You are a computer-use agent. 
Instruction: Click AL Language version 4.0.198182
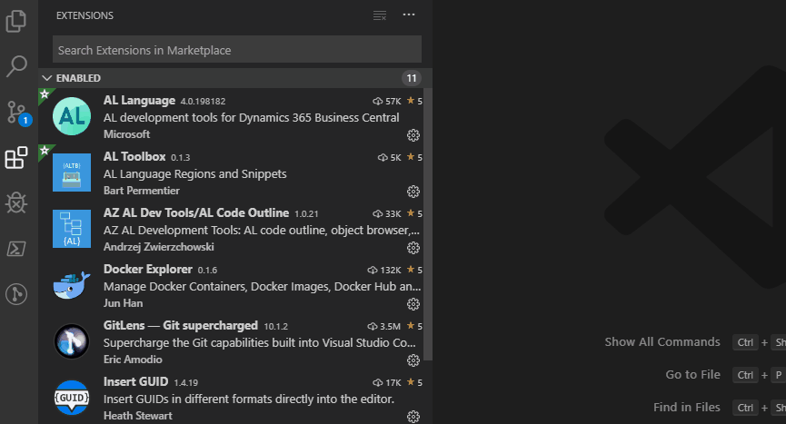[203, 101]
